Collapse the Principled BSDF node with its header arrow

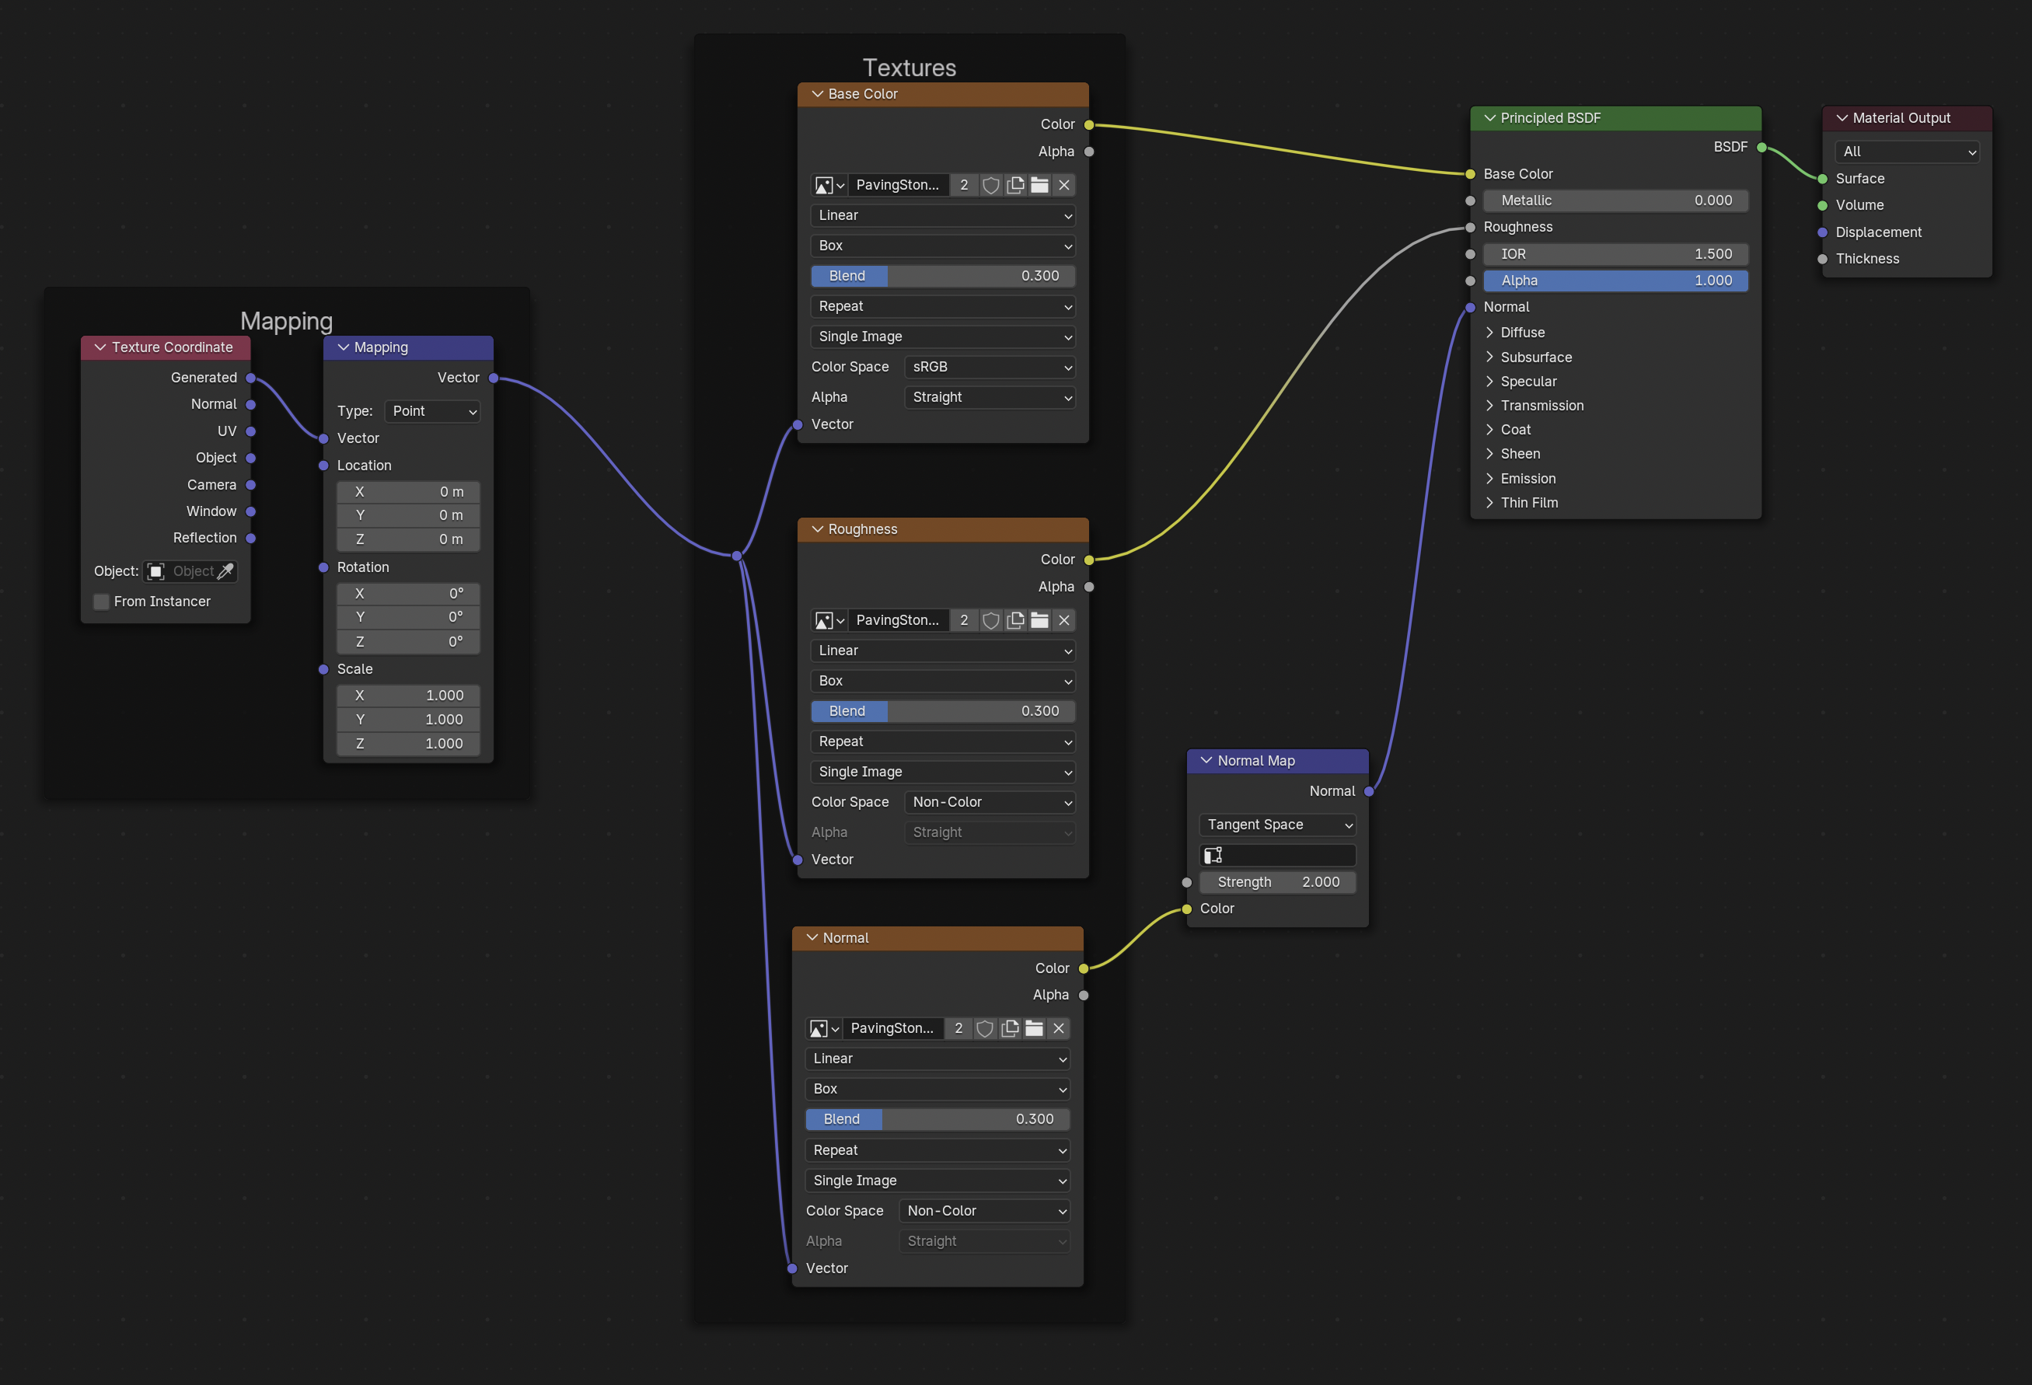click(1489, 118)
